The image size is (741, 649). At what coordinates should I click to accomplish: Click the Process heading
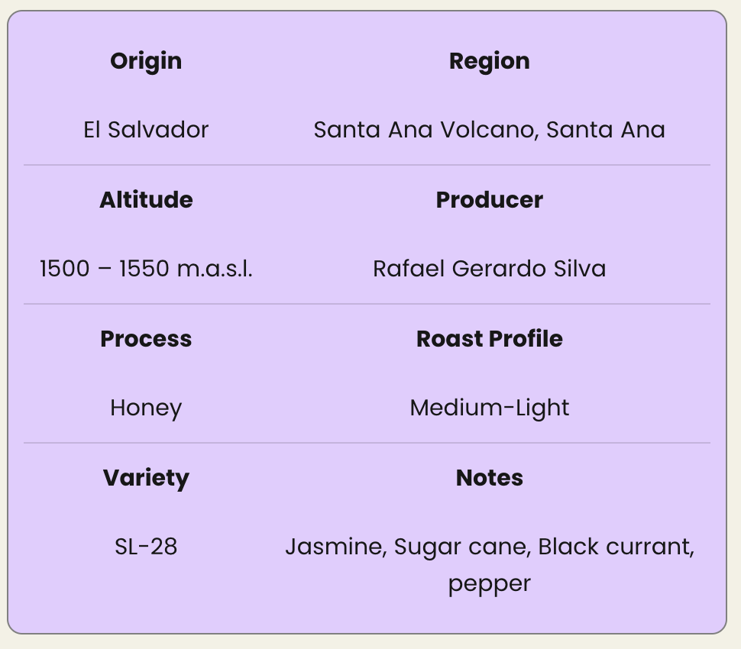click(146, 339)
